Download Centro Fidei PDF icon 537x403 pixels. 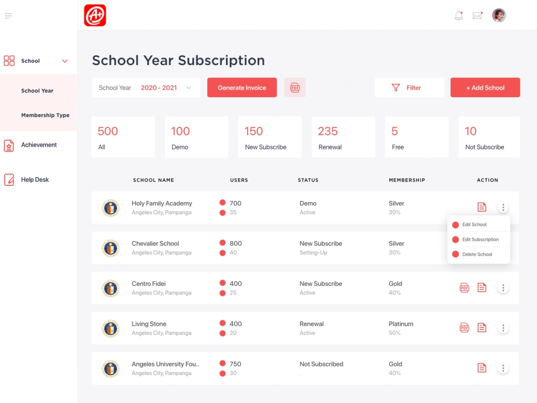pyautogui.click(x=465, y=287)
